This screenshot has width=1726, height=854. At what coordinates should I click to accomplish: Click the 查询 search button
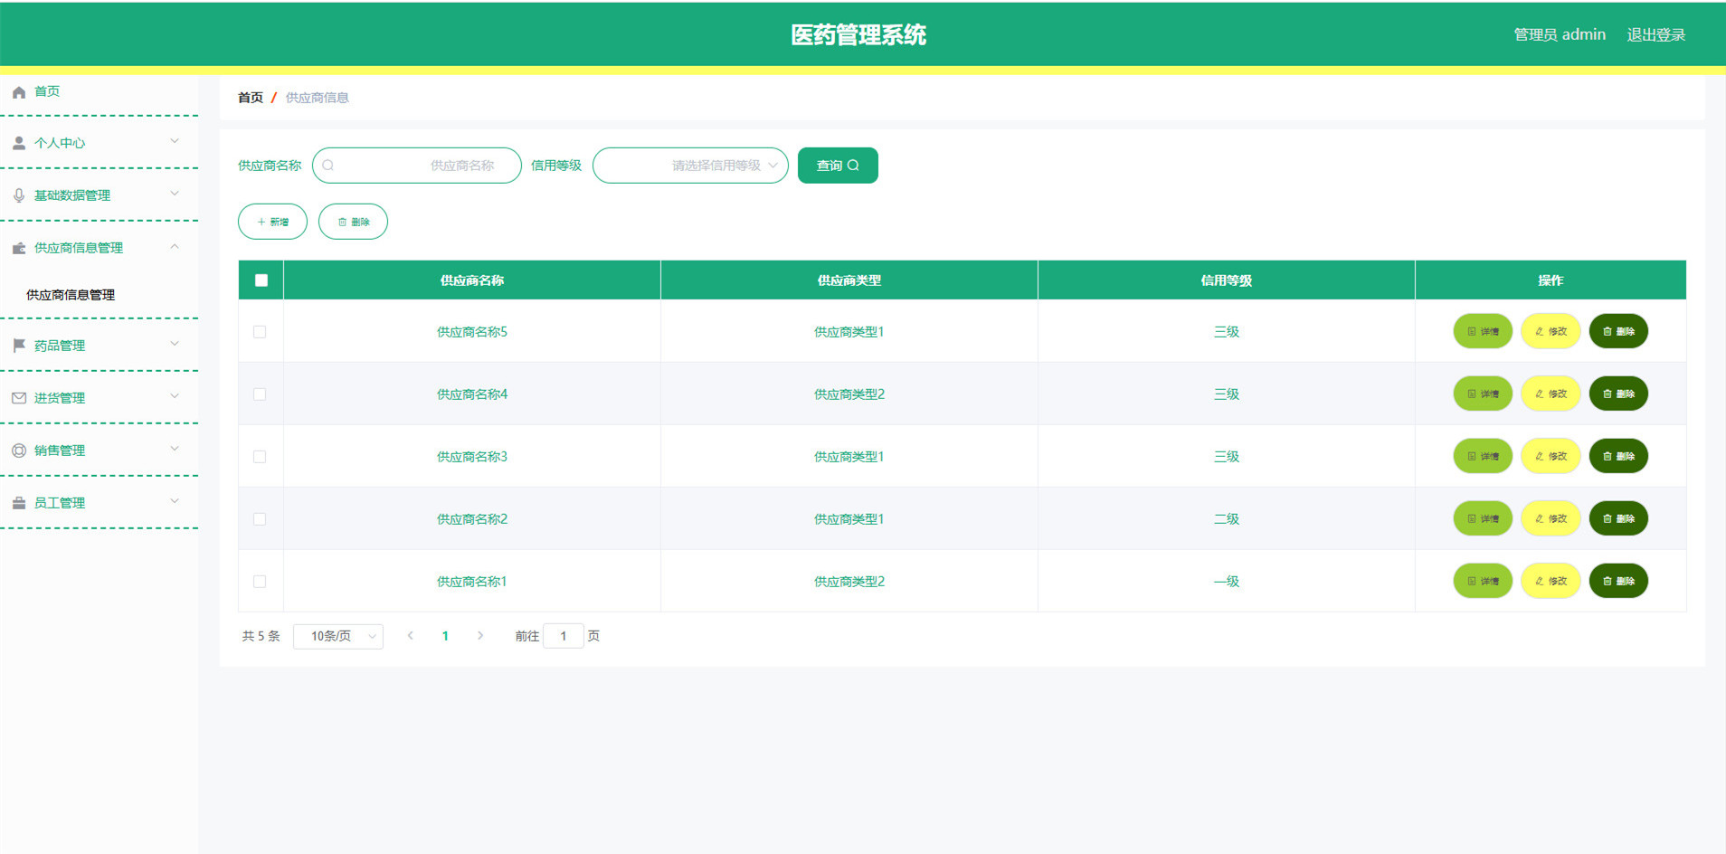[x=838, y=166]
